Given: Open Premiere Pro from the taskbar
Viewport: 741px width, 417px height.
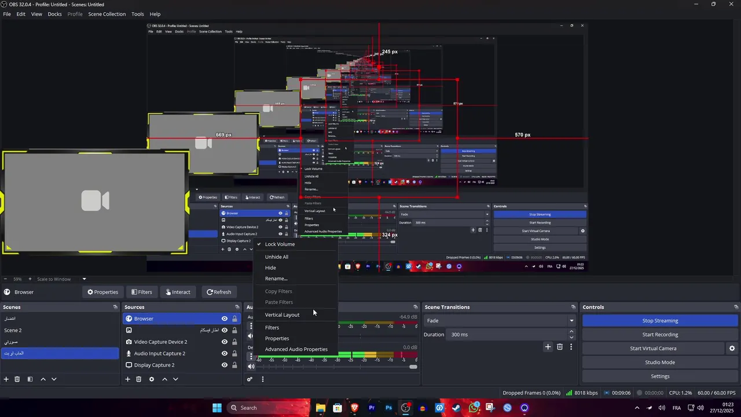Looking at the screenshot, I should [x=372, y=408].
